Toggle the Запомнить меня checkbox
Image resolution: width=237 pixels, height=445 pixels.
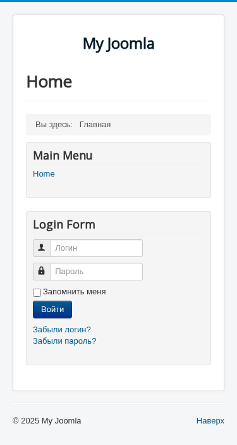tap(37, 292)
